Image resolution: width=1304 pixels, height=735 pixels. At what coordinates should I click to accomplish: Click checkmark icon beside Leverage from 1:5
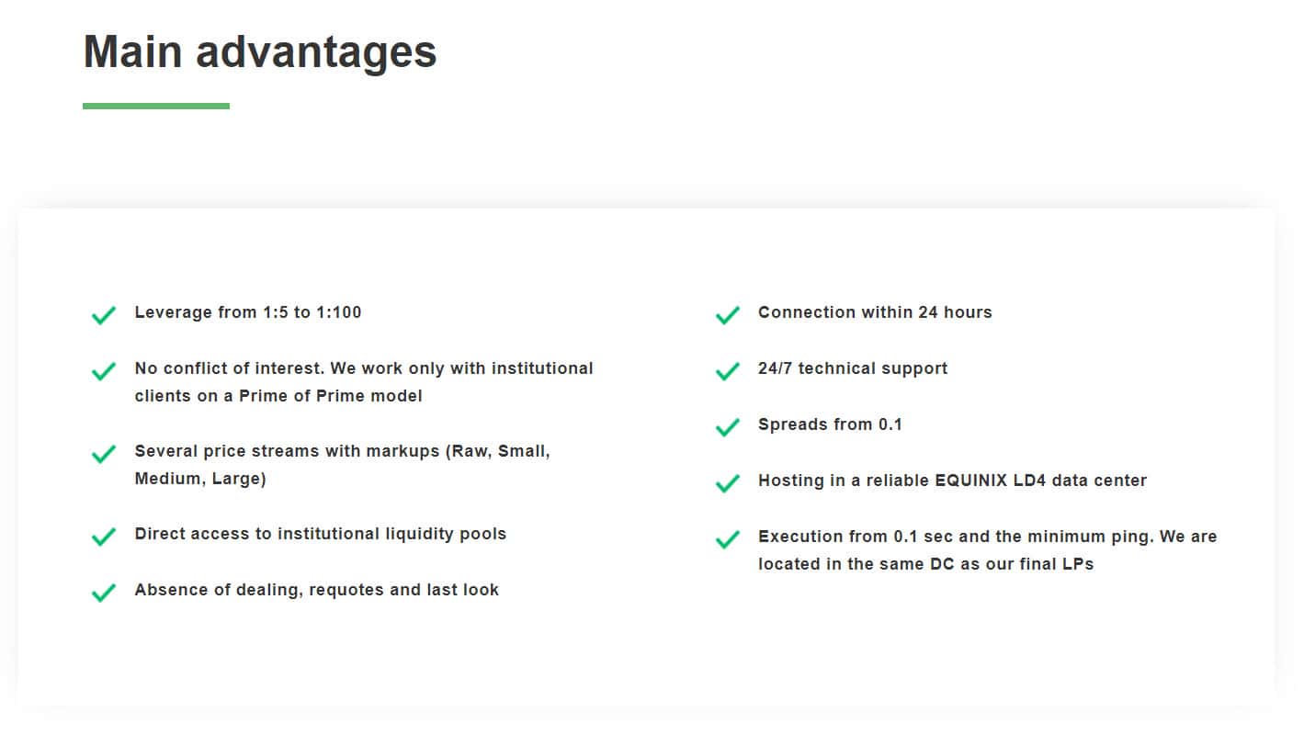[104, 315]
